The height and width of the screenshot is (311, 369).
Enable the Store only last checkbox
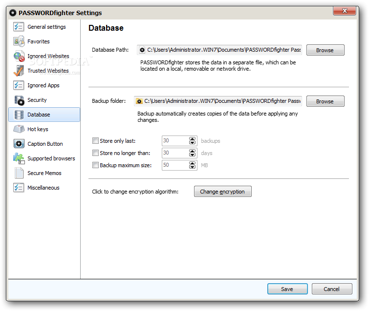[95, 141]
